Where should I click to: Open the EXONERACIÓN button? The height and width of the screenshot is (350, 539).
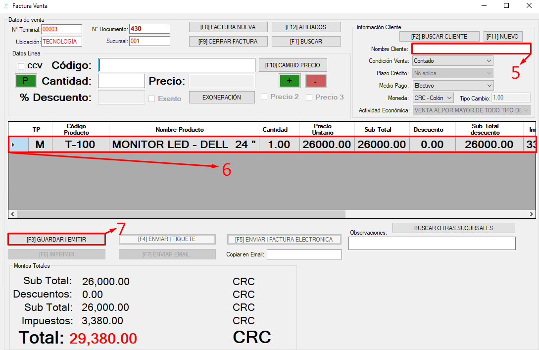(x=222, y=98)
